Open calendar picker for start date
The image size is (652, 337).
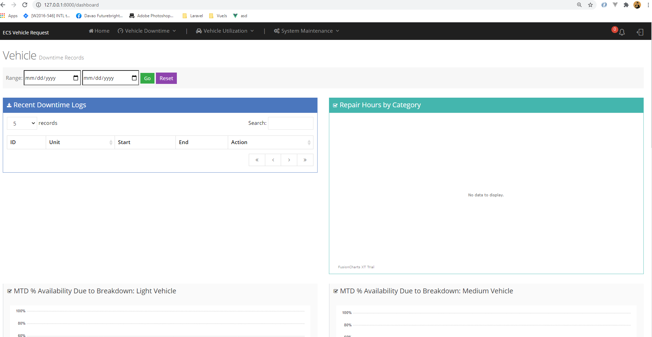click(76, 78)
